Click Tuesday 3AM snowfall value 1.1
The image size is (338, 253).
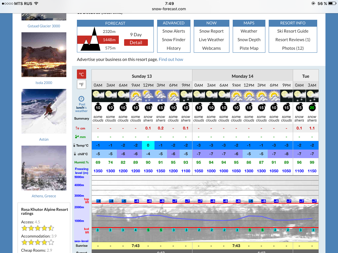(x=312, y=128)
